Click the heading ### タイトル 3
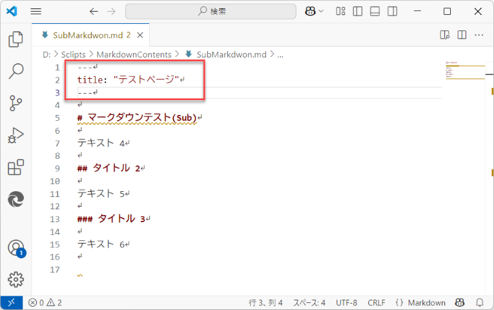The image size is (494, 310). (111, 219)
